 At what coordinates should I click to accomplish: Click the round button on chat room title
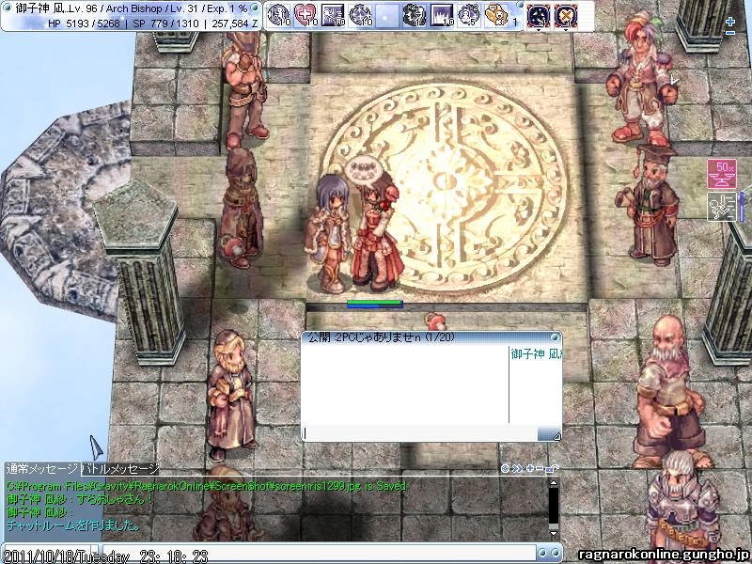pos(555,337)
